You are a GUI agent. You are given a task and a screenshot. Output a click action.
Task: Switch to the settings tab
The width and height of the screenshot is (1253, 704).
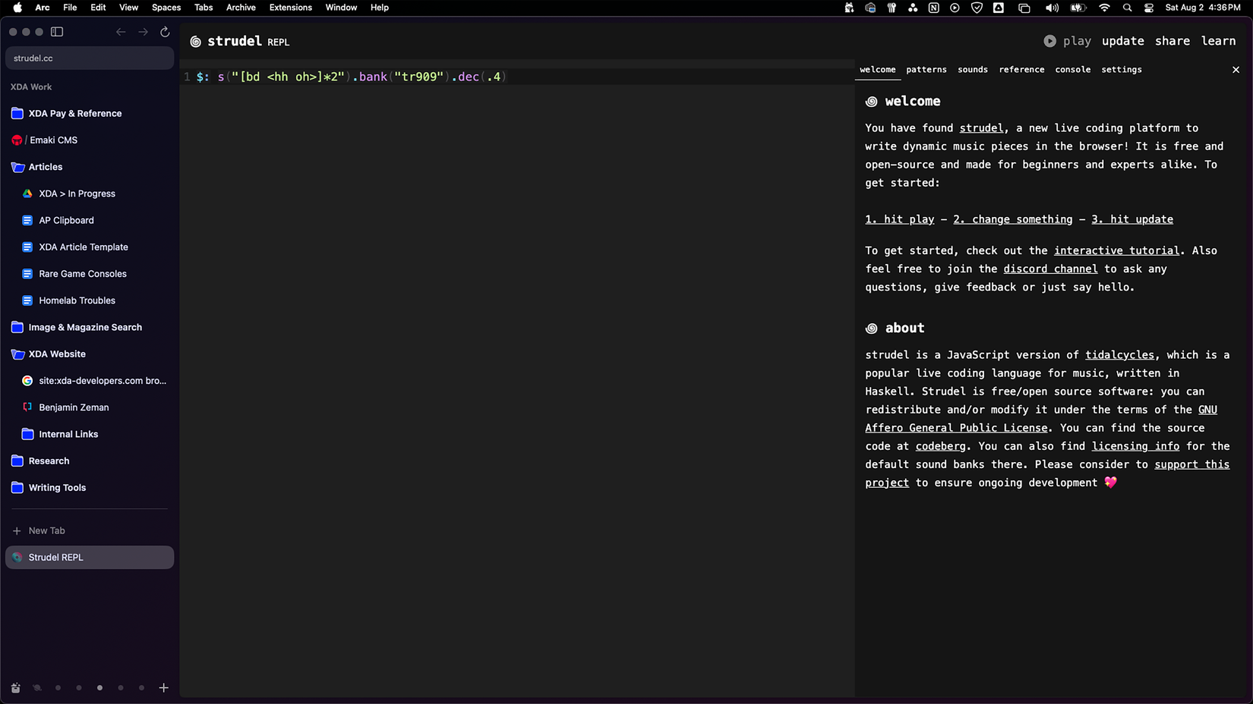coord(1122,70)
